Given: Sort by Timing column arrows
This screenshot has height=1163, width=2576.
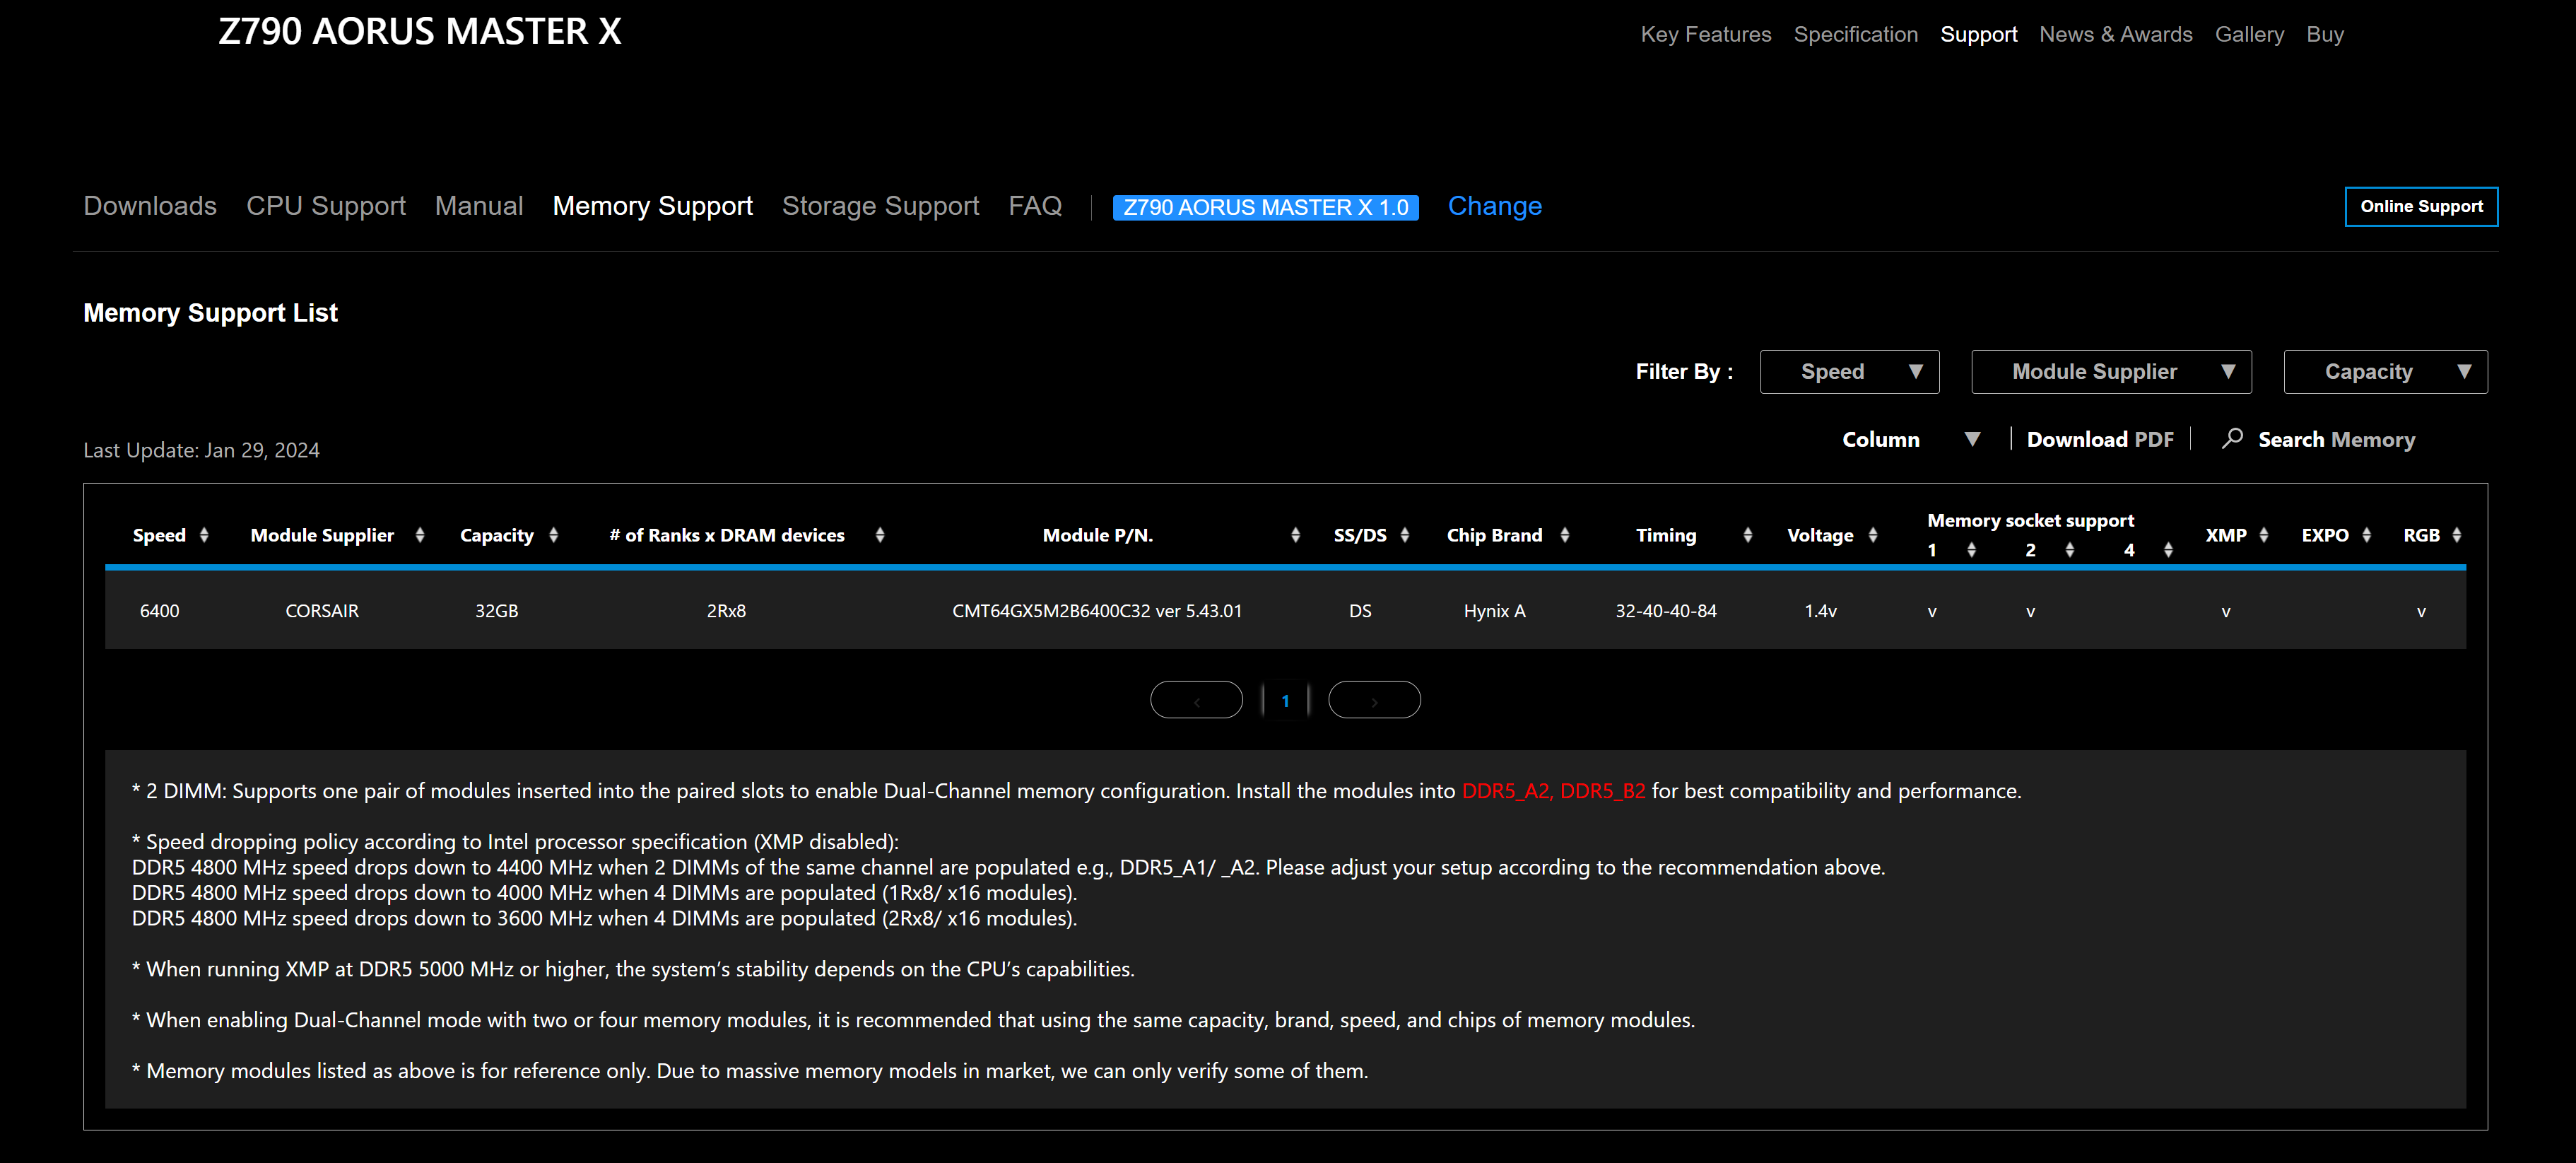Looking at the screenshot, I should coord(1747,535).
